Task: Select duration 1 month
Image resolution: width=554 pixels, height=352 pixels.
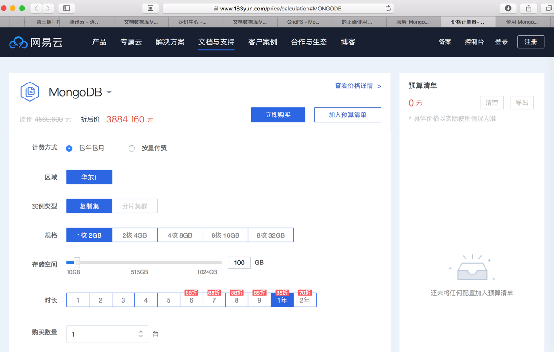Action: 78,300
